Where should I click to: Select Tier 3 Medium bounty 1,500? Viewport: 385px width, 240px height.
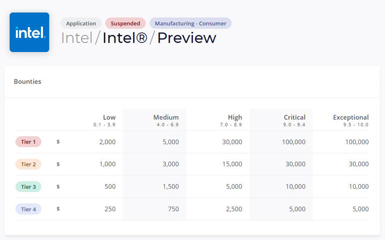[171, 187]
